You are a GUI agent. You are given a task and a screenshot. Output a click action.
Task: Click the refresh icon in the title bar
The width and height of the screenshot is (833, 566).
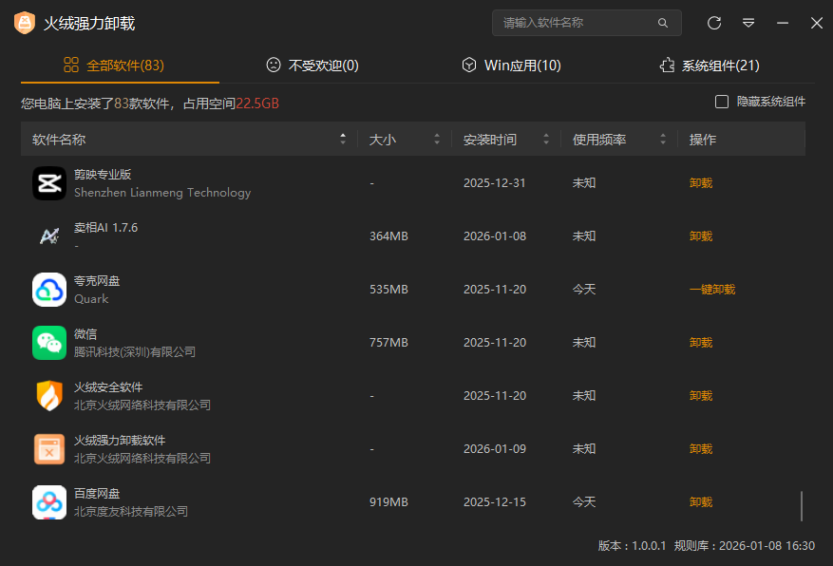[x=713, y=22]
